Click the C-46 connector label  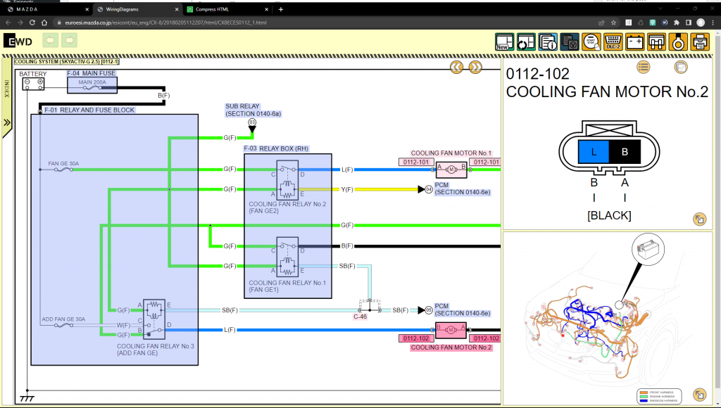pos(360,317)
